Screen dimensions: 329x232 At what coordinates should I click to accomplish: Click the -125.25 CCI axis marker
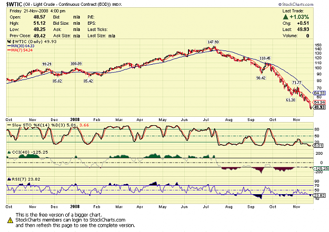pos(321,168)
